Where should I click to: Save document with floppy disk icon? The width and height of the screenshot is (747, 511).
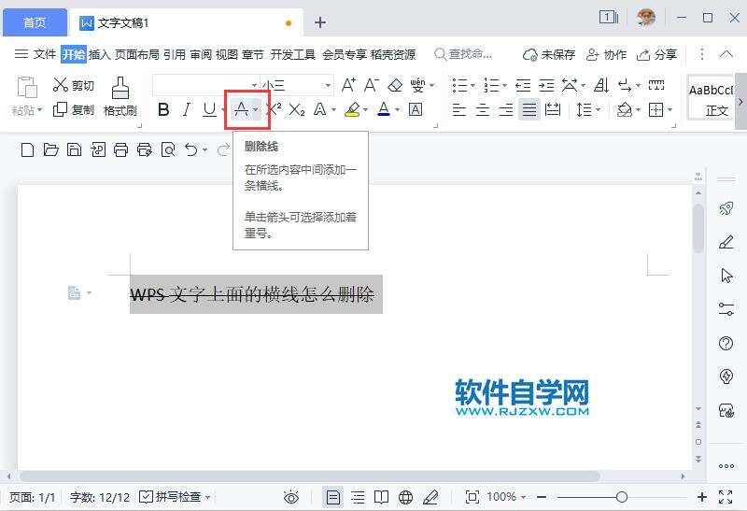(x=74, y=150)
